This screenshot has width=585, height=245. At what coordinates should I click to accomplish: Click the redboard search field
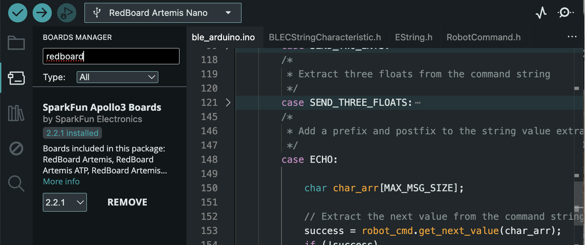111,56
